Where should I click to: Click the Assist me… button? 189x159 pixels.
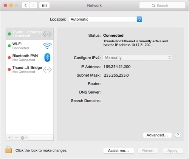tap(118, 151)
